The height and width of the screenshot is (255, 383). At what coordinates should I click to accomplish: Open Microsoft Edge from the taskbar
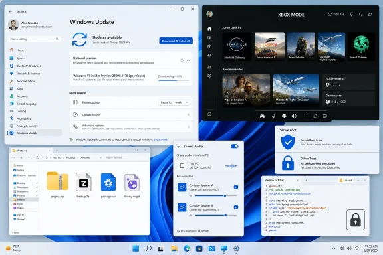point(187,248)
